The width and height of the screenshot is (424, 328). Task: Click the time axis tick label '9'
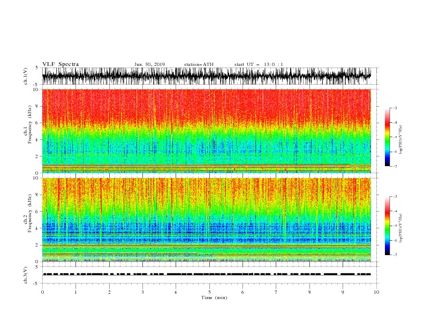(343, 292)
